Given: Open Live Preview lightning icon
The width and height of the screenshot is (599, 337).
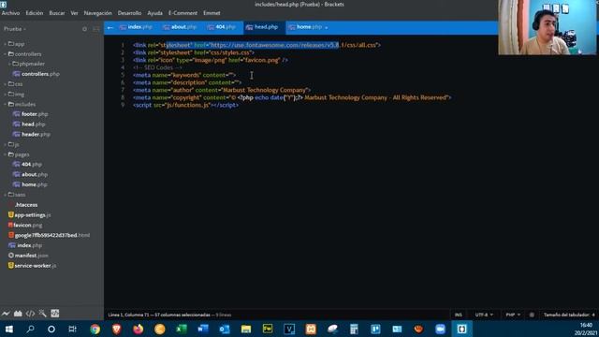Looking at the screenshot, I should click(x=6, y=314).
